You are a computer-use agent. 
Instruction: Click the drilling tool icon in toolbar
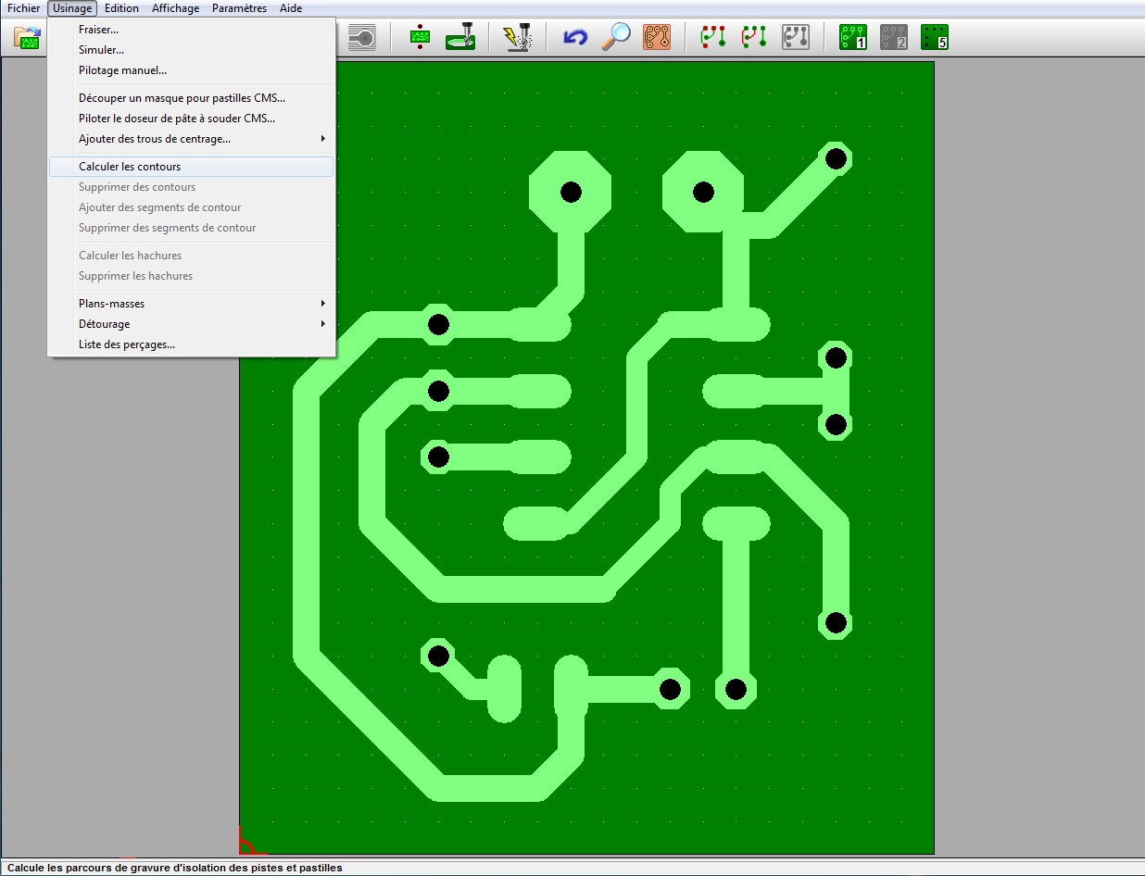pyautogui.click(x=420, y=37)
